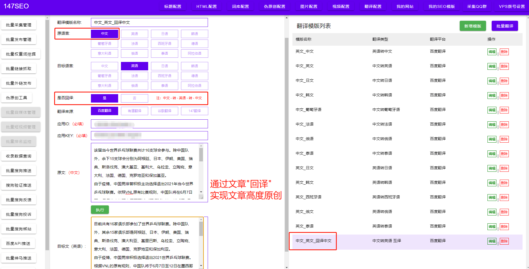The image size is (529, 269).
Task: Choose 德语 as the target language
Action: (x=194, y=76)
